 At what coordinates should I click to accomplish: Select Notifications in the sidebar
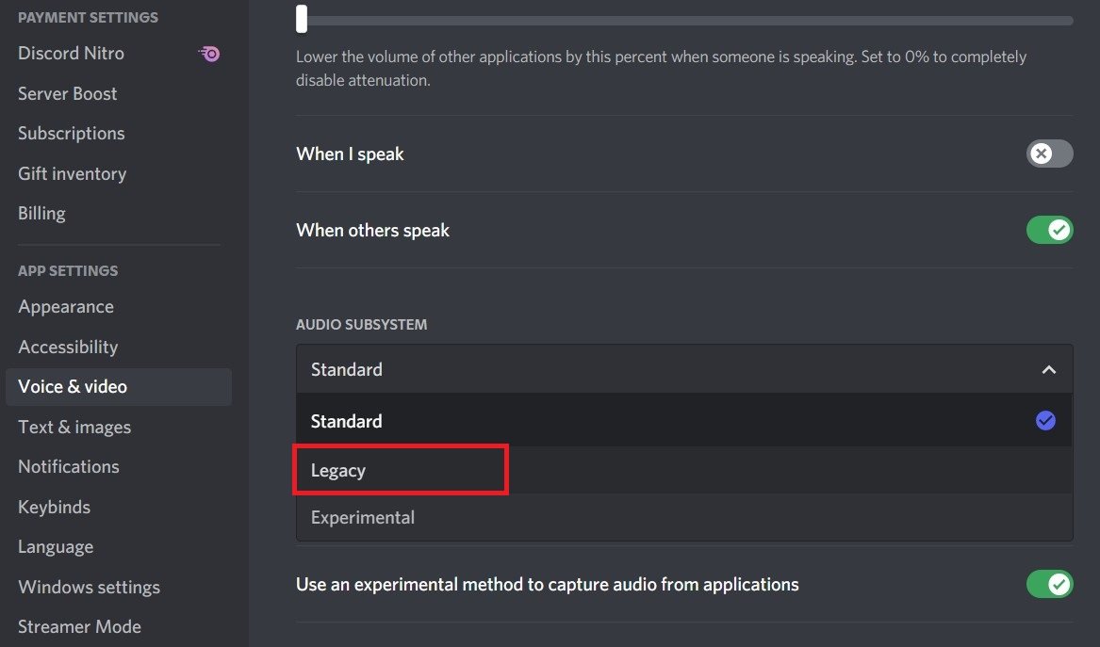point(69,467)
